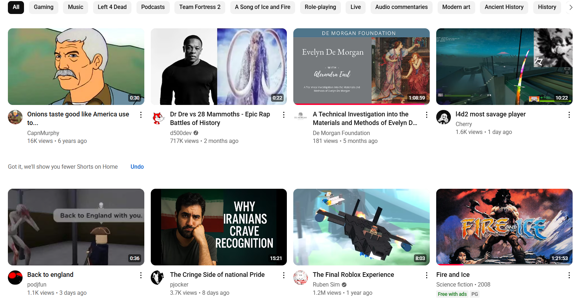Click the PG rating badge
578x298 pixels.
point(475,294)
